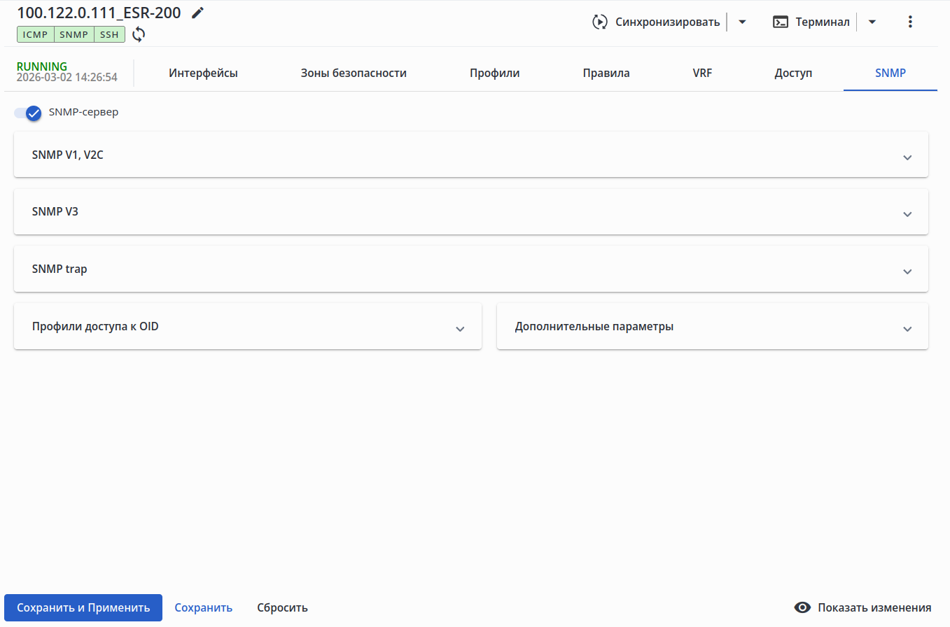Expand the SNMP trap section

(x=471, y=269)
